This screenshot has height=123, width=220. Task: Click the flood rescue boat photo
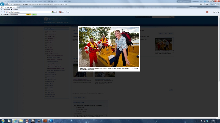click(109, 46)
